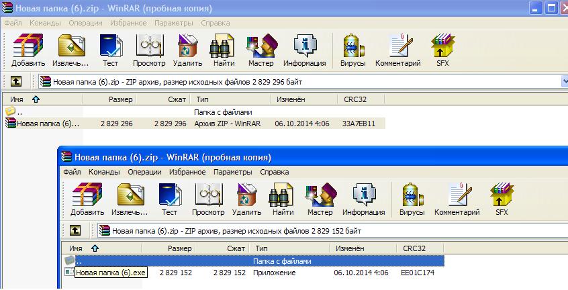Select parent folder '..' row in back window
This screenshot has height=290, width=568.
click(194, 112)
